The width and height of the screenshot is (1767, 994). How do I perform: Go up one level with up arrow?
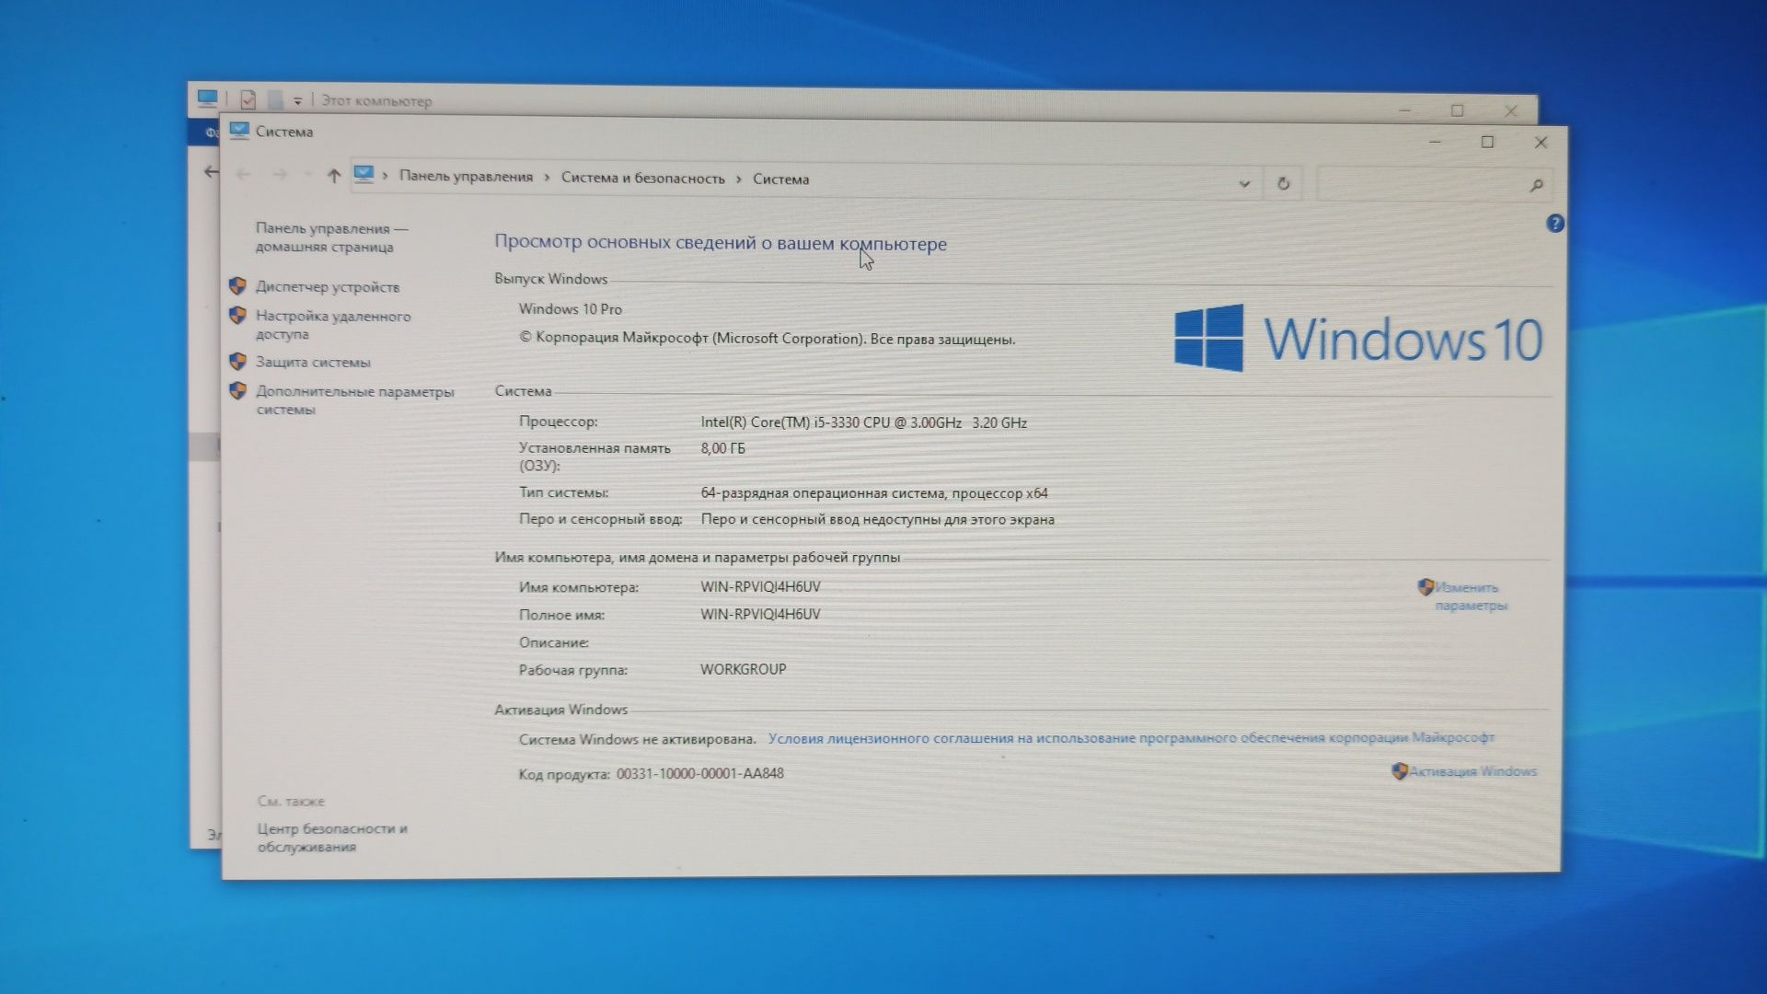tap(334, 175)
